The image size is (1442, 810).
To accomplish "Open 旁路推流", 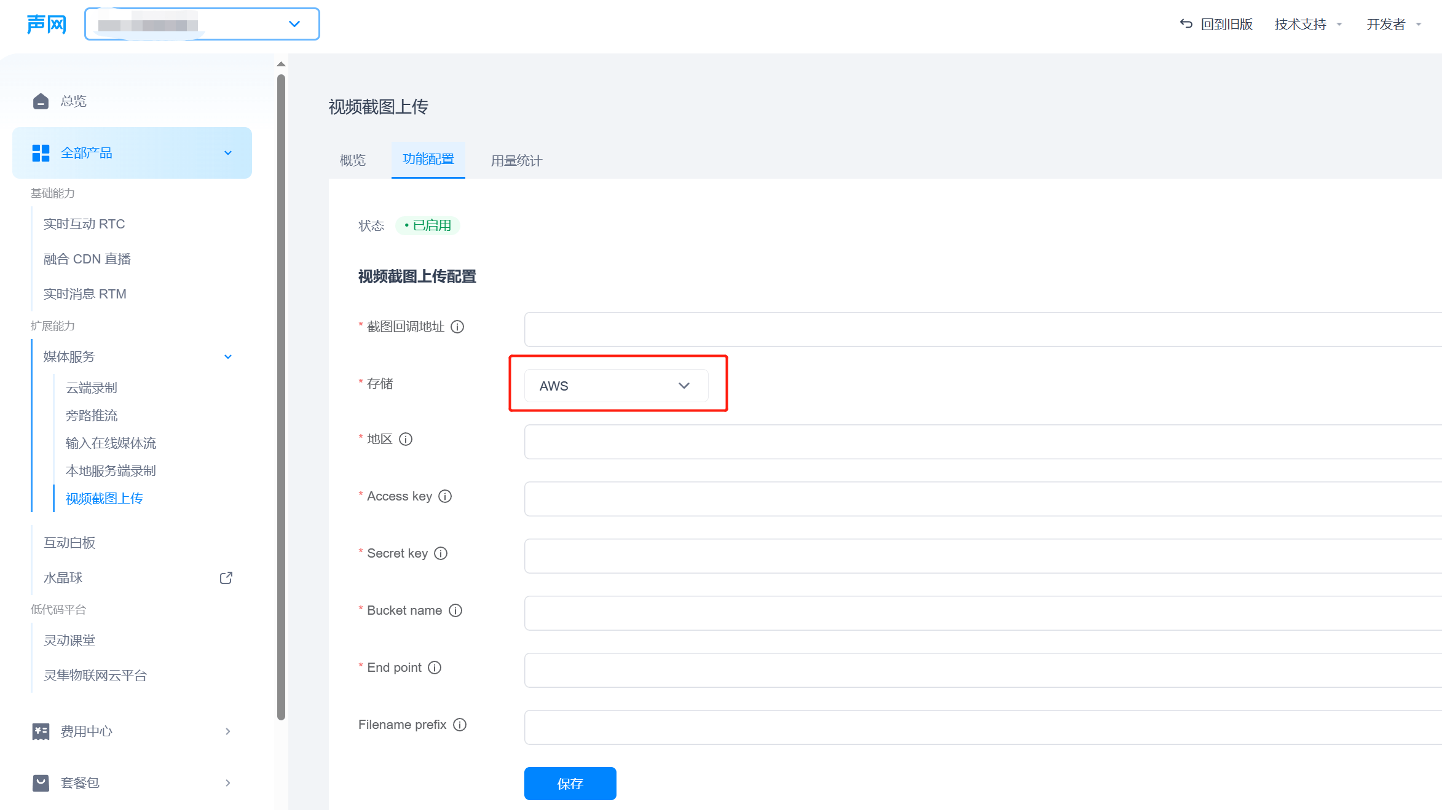I will tap(91, 416).
